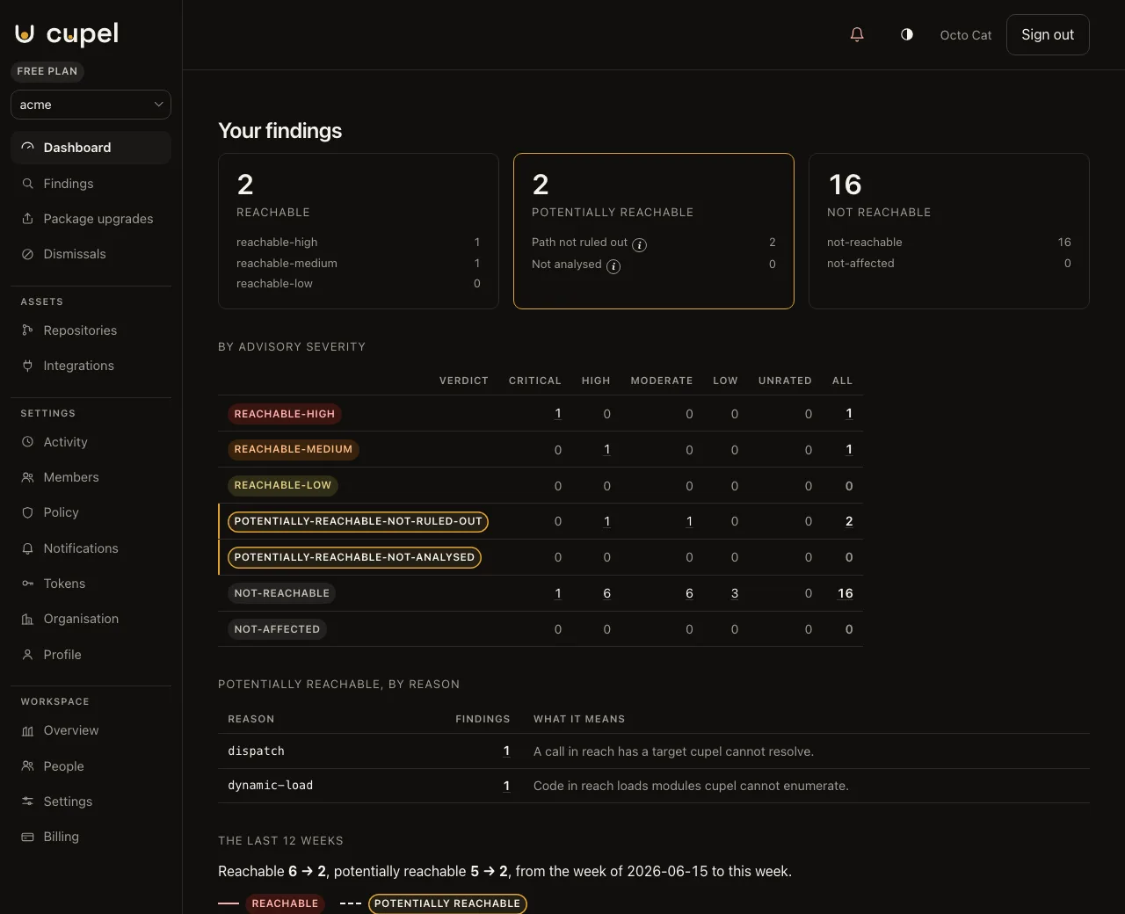The image size is (1125, 914).
Task: Click info icon beside Path not ruled out
Action: coord(640,245)
